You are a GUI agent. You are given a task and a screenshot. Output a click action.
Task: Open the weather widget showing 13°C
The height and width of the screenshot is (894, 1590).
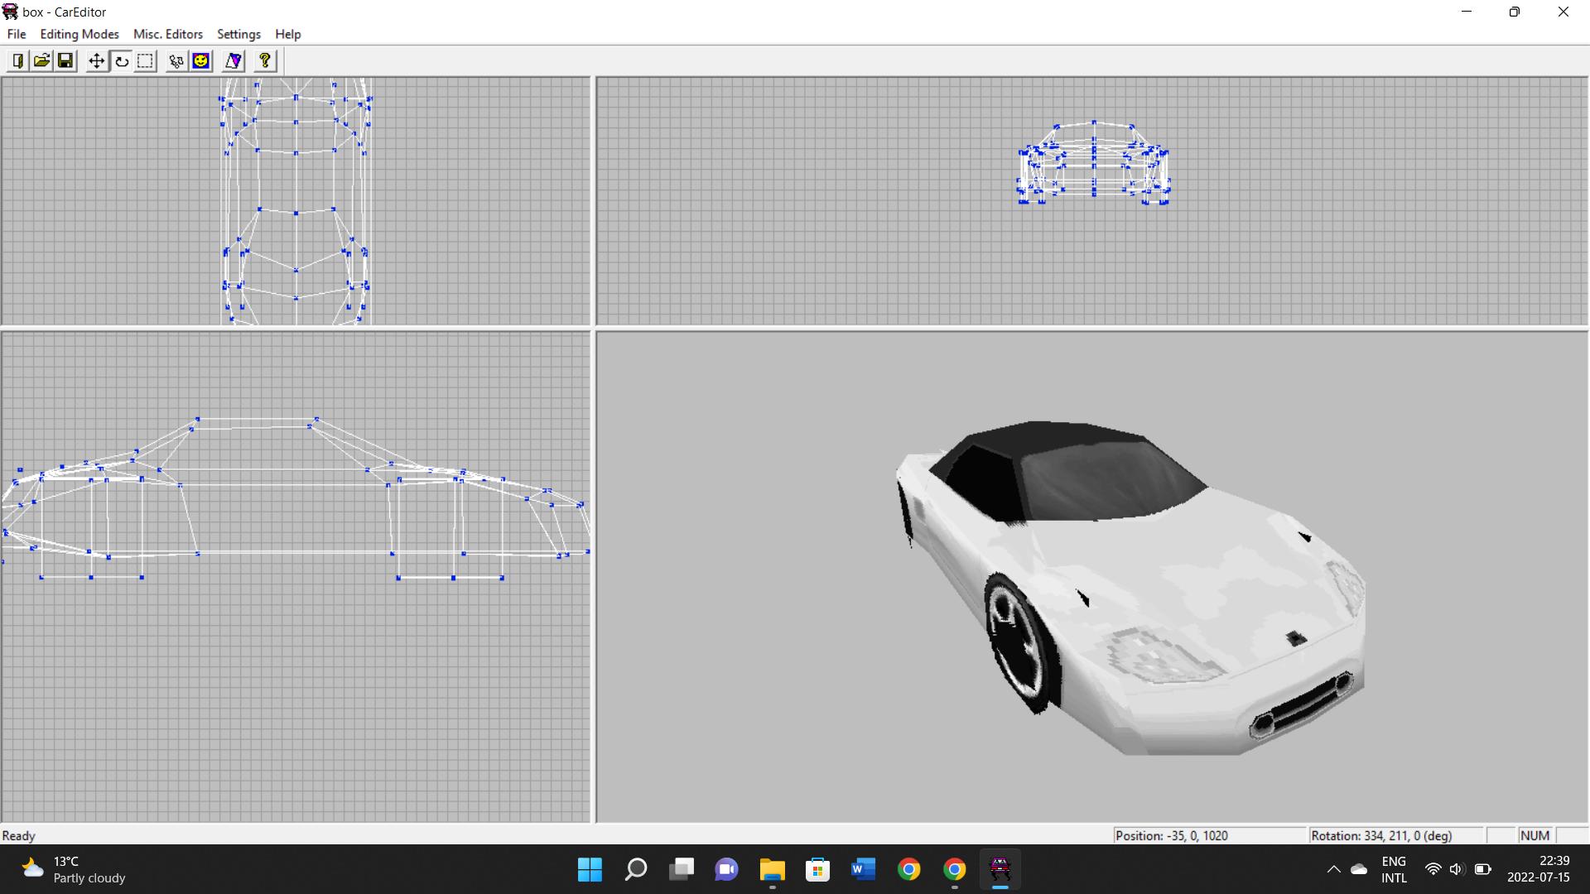pyautogui.click(x=73, y=869)
